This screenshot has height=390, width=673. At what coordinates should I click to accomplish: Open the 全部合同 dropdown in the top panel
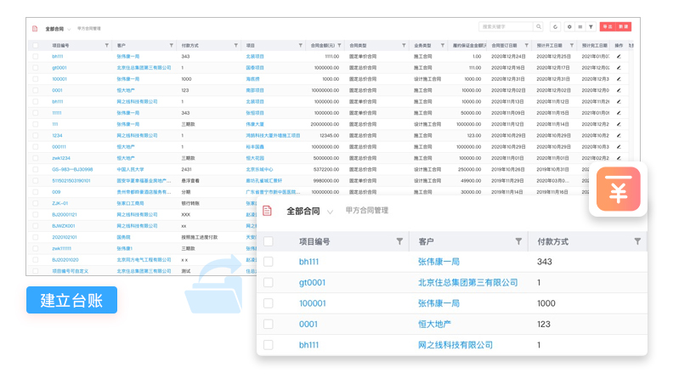(70, 29)
